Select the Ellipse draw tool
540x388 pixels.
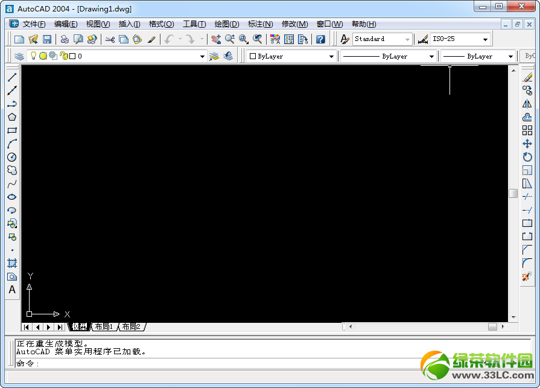tap(12, 197)
